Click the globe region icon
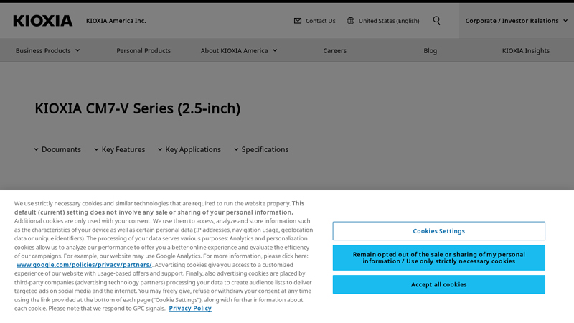Viewport: 574px width, 323px height. pyautogui.click(x=351, y=21)
